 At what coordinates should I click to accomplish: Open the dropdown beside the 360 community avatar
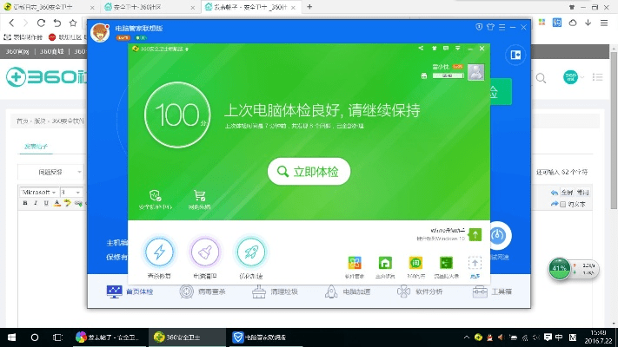point(582,77)
